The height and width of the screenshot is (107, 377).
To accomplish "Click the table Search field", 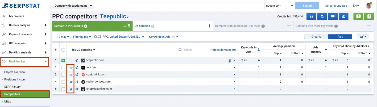I will [188, 50].
